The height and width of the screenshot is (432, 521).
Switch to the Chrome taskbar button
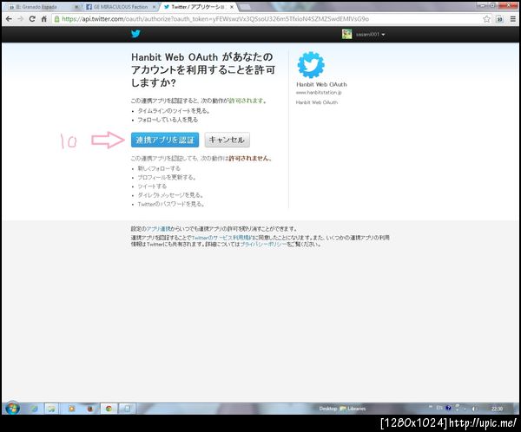click(109, 409)
